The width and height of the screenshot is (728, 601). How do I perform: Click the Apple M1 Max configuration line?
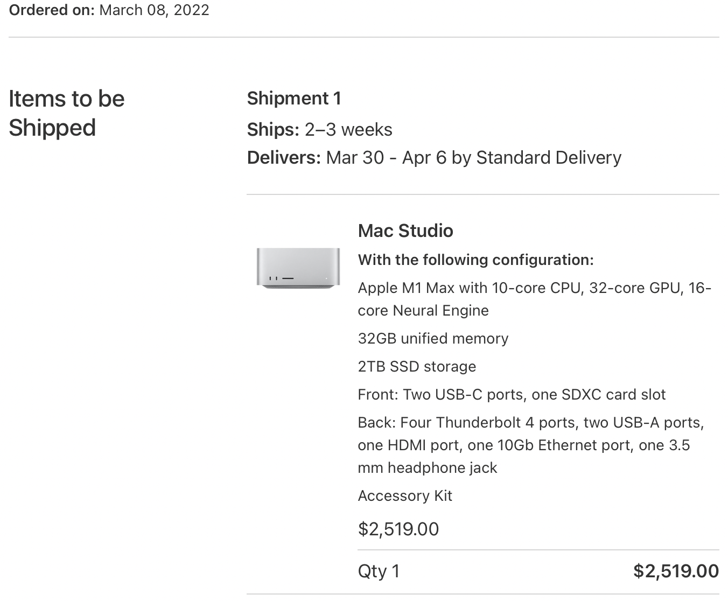click(535, 299)
